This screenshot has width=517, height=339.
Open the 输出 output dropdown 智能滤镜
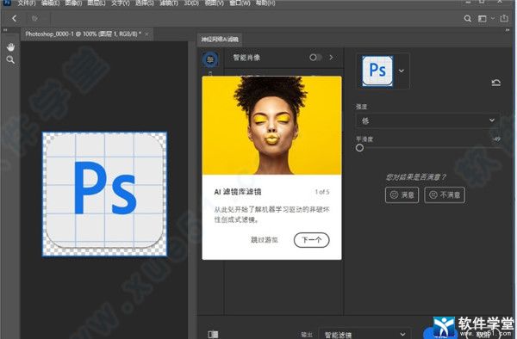click(364, 334)
